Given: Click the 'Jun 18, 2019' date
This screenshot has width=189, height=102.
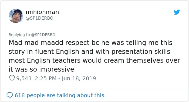Looking at the screenshot, I should point(79,79).
